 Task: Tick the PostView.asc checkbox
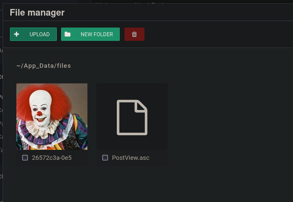[x=105, y=158]
